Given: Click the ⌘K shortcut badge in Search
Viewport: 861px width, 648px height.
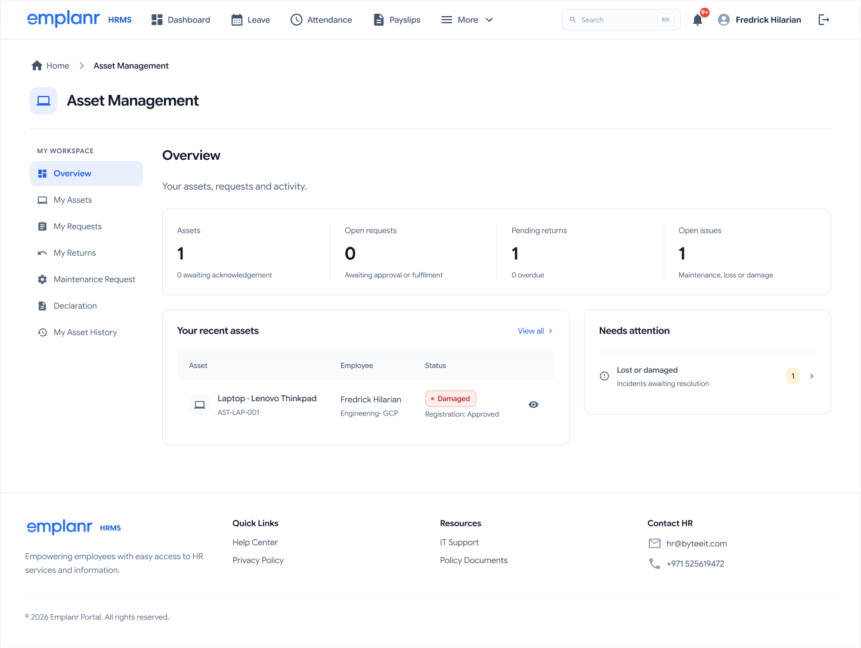Looking at the screenshot, I should pyautogui.click(x=665, y=20).
